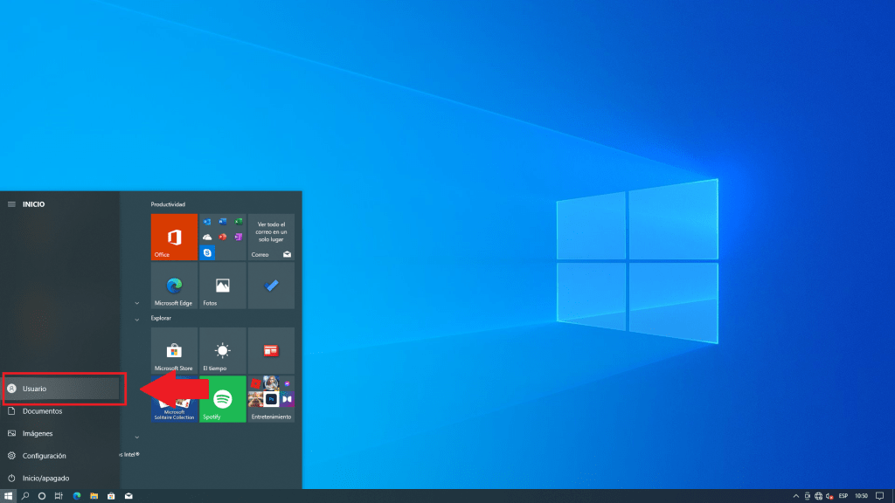This screenshot has width=895, height=503.
Task: Open Documentos from the Start sidebar
Action: pos(42,411)
